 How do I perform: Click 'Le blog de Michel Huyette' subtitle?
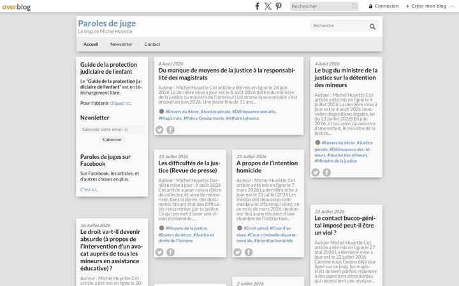click(105, 31)
